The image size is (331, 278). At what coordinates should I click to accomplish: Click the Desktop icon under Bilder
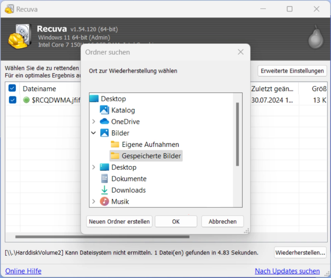coord(104,167)
